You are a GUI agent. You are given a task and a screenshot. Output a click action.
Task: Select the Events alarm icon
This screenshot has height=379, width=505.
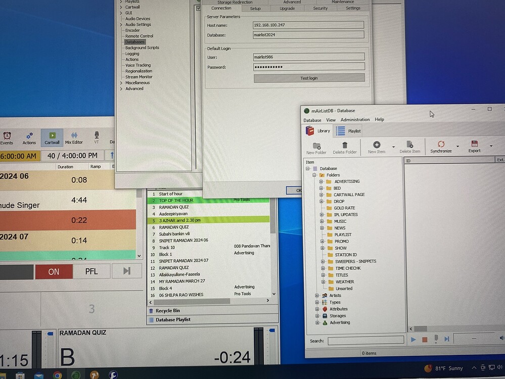7,138
